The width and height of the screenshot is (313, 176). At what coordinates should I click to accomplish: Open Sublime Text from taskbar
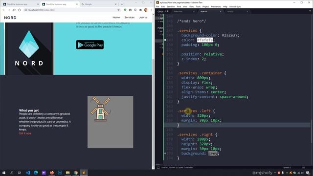84,173
